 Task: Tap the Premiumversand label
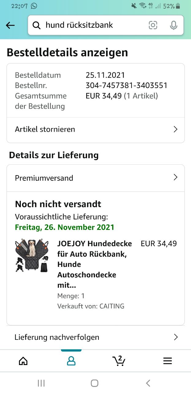pyautogui.click(x=44, y=178)
